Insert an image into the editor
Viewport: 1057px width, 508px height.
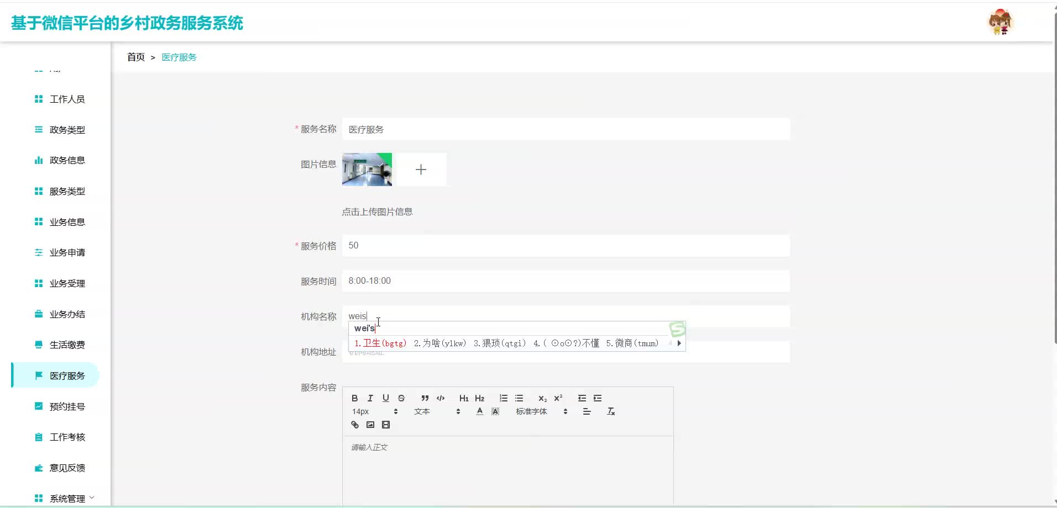[x=370, y=425]
